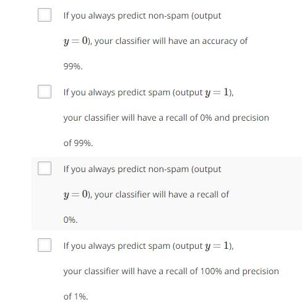Click the 'of 1%.' text at bottom
Image resolution: width=302 pixels, height=307 pixels.
[x=75, y=296]
